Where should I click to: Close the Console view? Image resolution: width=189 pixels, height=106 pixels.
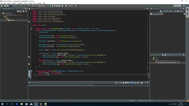[x=36, y=83]
